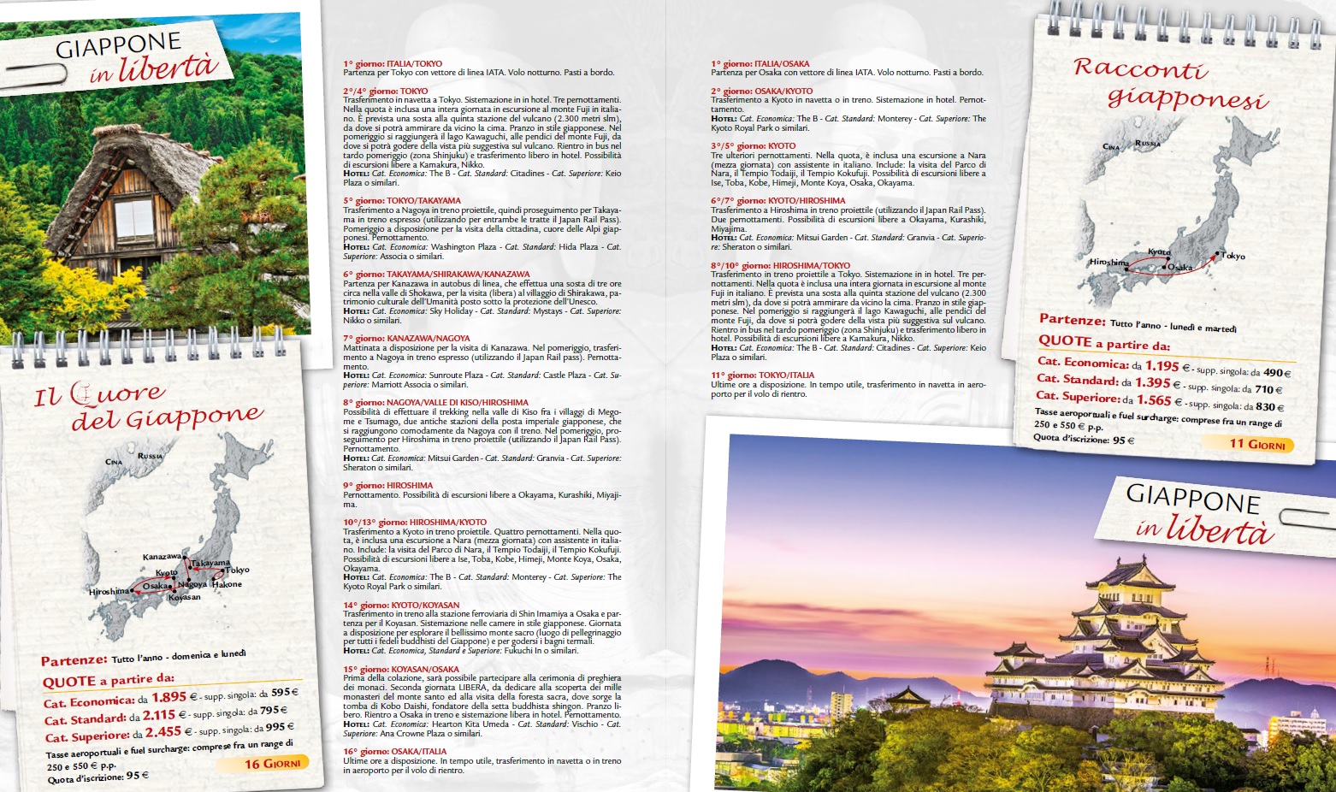Viewport: 1336px width, 792px height.
Task: Click heading '2°/4° giorno: TOKYO'
Action: [x=385, y=92]
